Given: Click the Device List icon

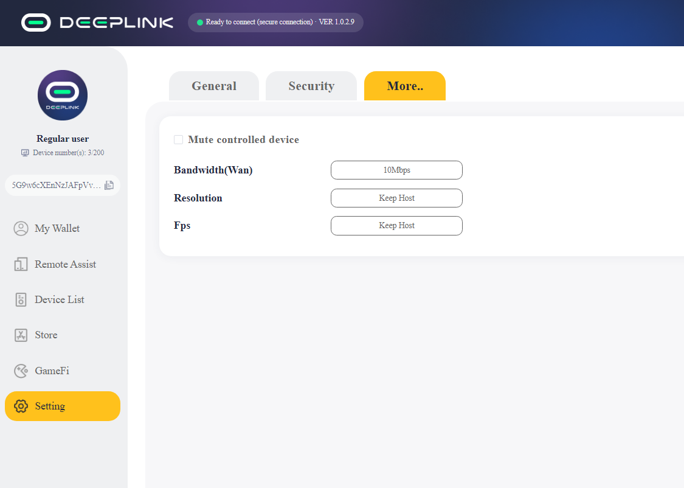Looking at the screenshot, I should point(22,299).
